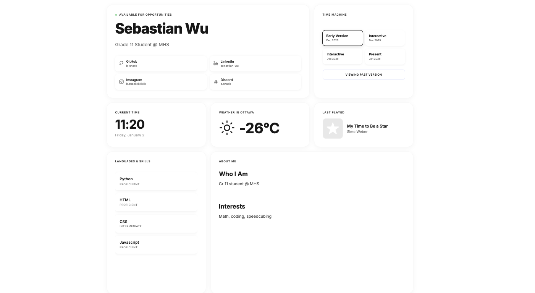Click the CSS Intermediate skill card
535x293 pixels.
pyautogui.click(x=156, y=223)
